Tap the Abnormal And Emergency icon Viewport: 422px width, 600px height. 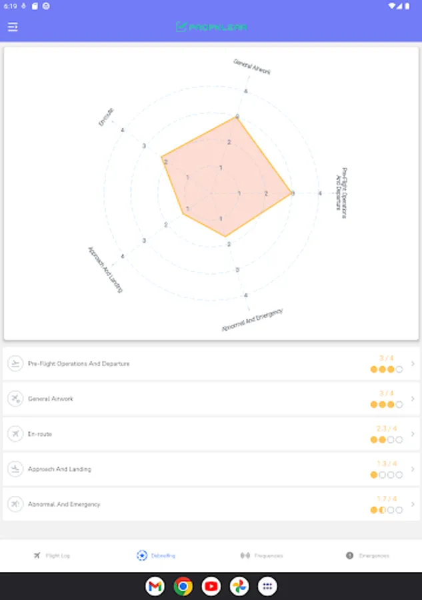15,504
